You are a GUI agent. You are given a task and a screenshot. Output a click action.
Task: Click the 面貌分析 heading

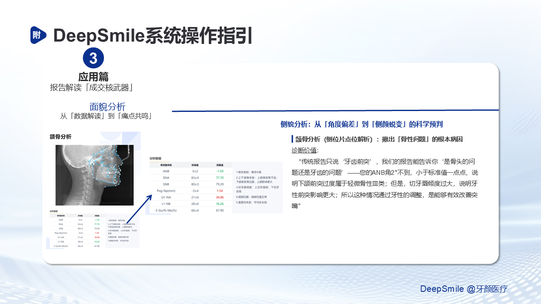(107, 106)
